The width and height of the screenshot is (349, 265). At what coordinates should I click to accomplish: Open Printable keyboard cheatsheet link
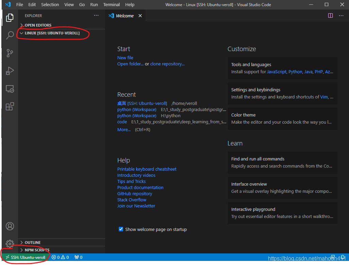[147, 169]
